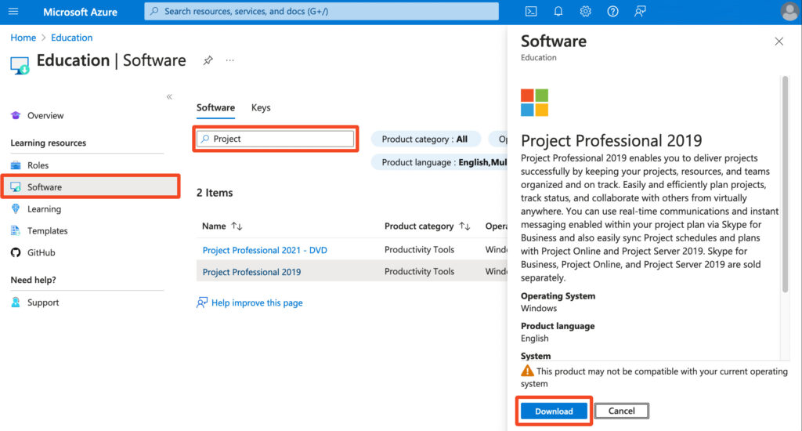Select Overview in the sidebar
Screen dimensions: 802x431
click(x=45, y=115)
